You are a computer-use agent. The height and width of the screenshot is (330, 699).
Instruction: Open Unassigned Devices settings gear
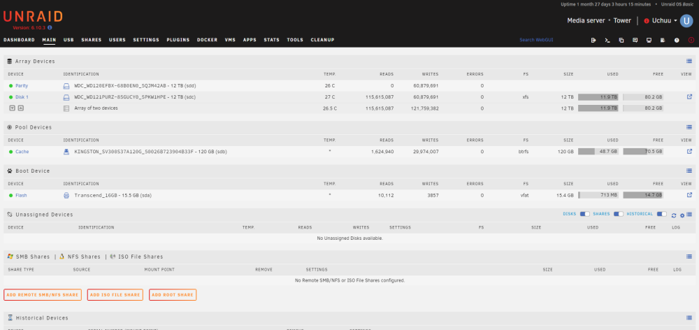tap(682, 215)
